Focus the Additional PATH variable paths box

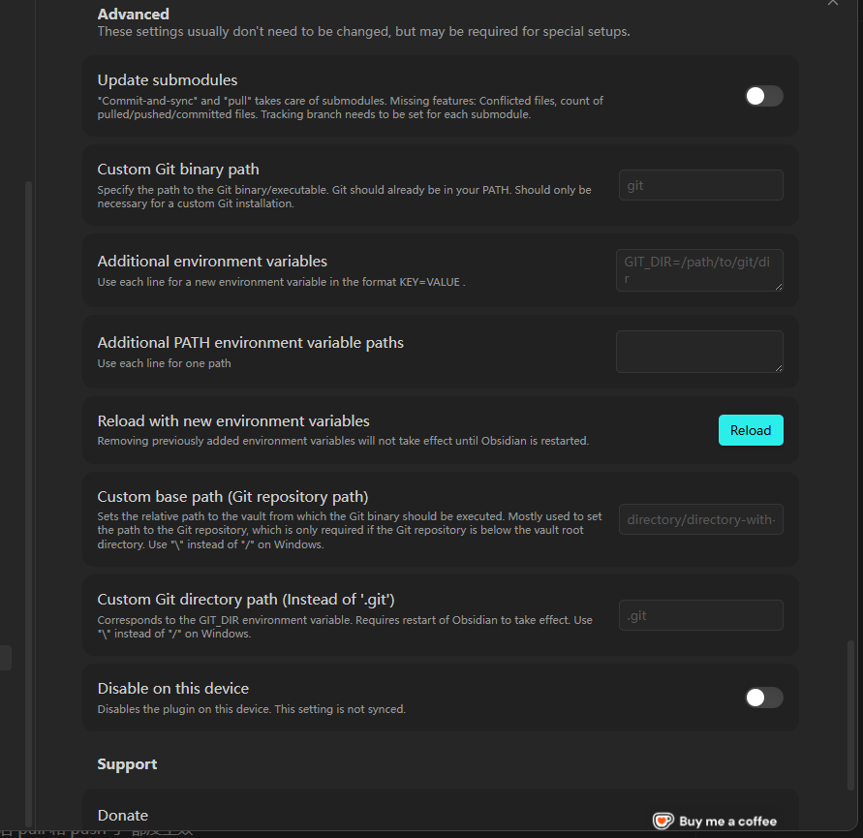(699, 352)
